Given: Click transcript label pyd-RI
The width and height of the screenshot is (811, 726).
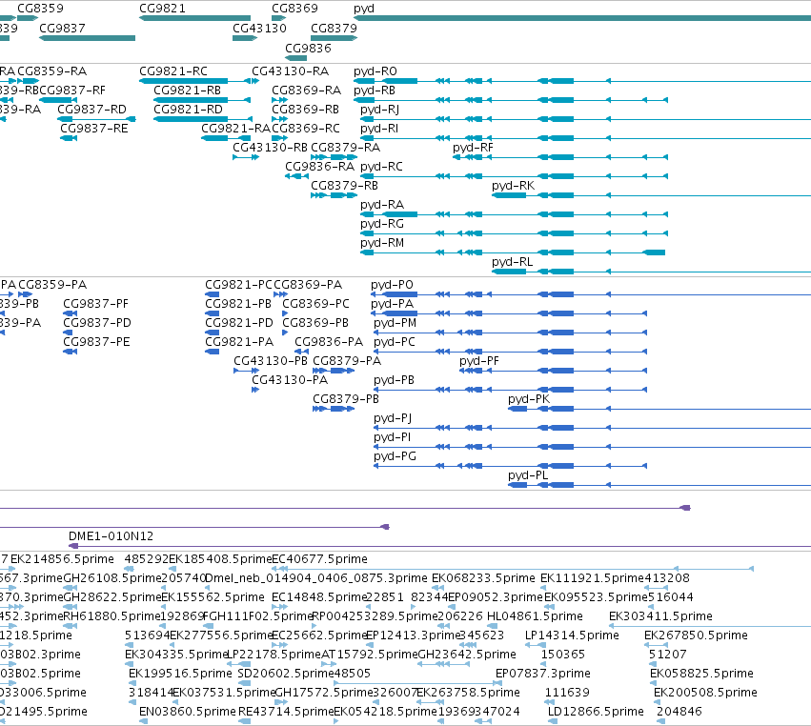Looking at the screenshot, I should pos(379,129).
